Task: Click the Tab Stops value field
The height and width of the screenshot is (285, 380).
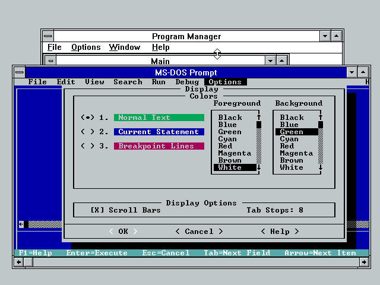Action: (x=301, y=210)
